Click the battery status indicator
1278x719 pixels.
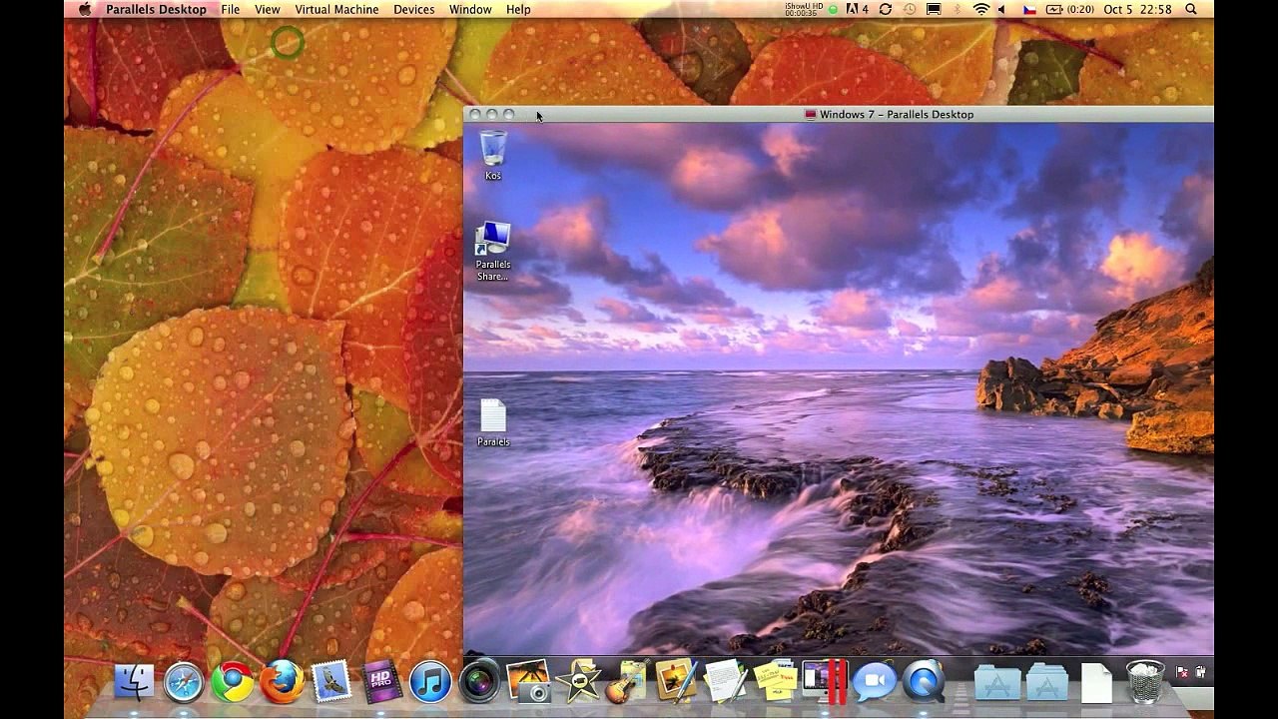(x=1069, y=9)
